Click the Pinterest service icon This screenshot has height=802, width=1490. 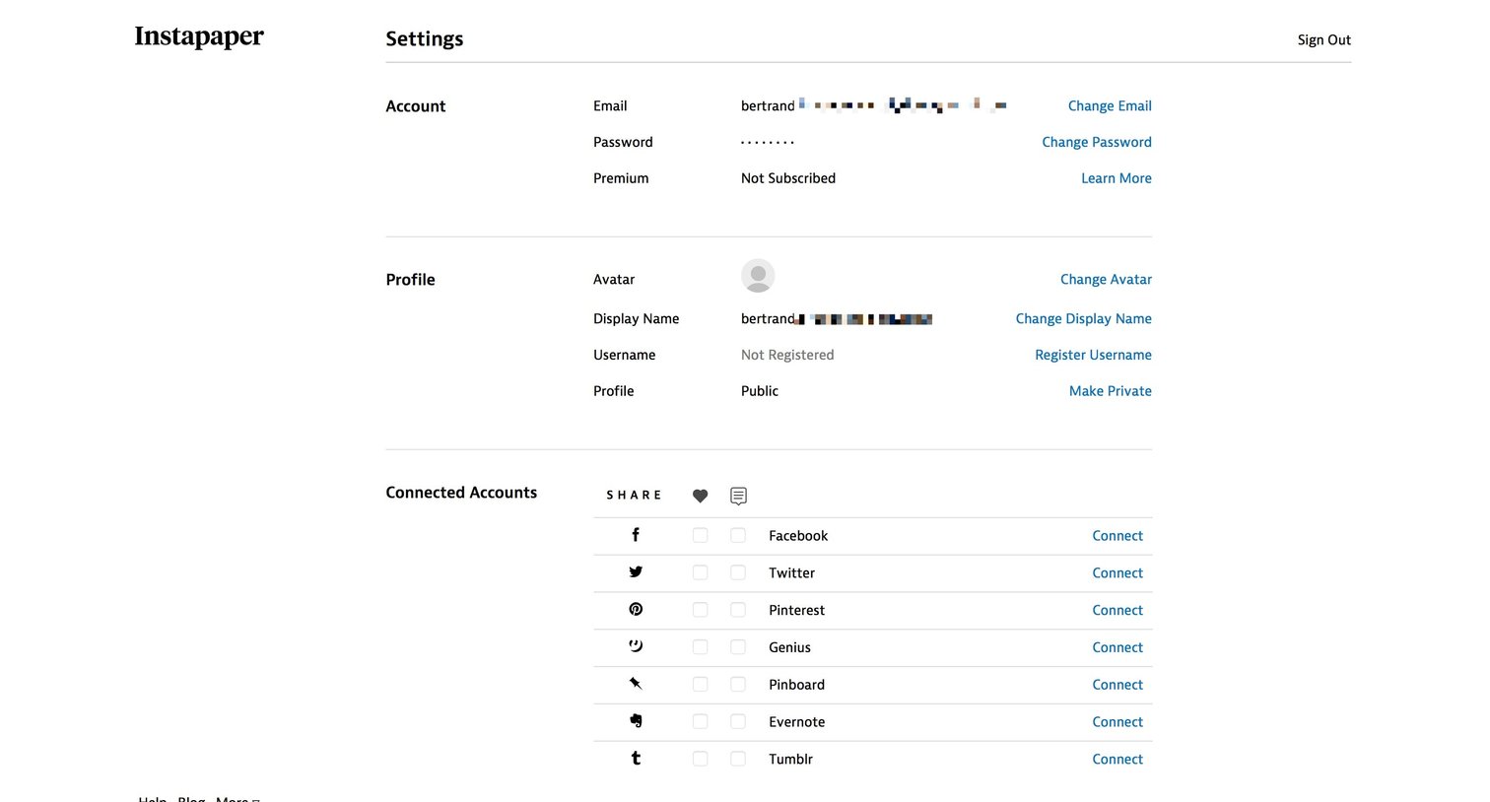click(x=636, y=610)
